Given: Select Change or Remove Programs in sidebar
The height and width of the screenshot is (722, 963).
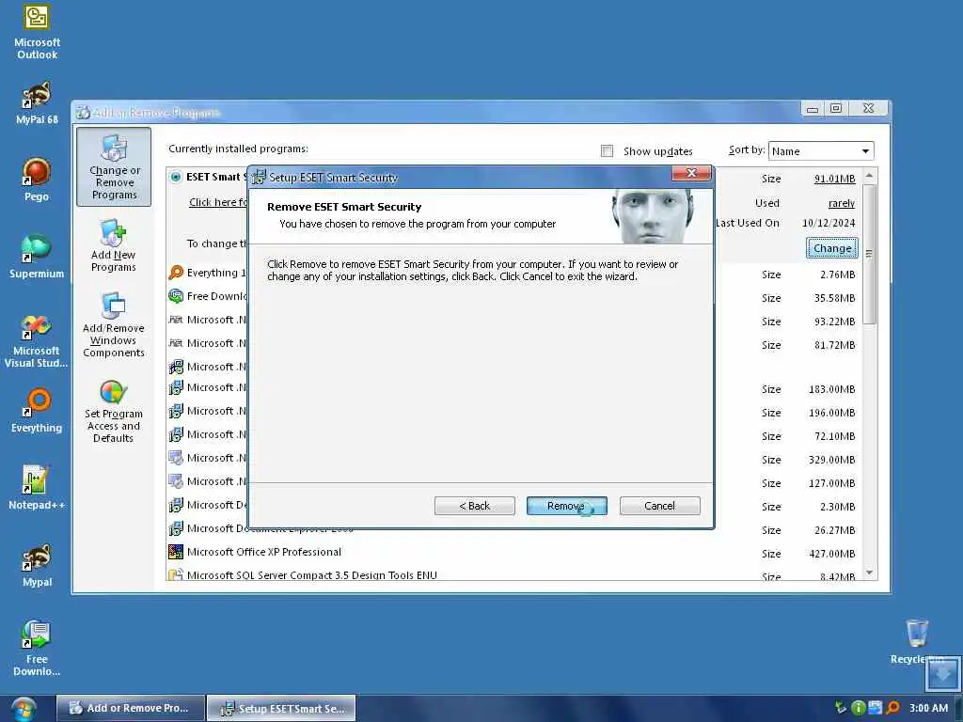Looking at the screenshot, I should (114, 167).
